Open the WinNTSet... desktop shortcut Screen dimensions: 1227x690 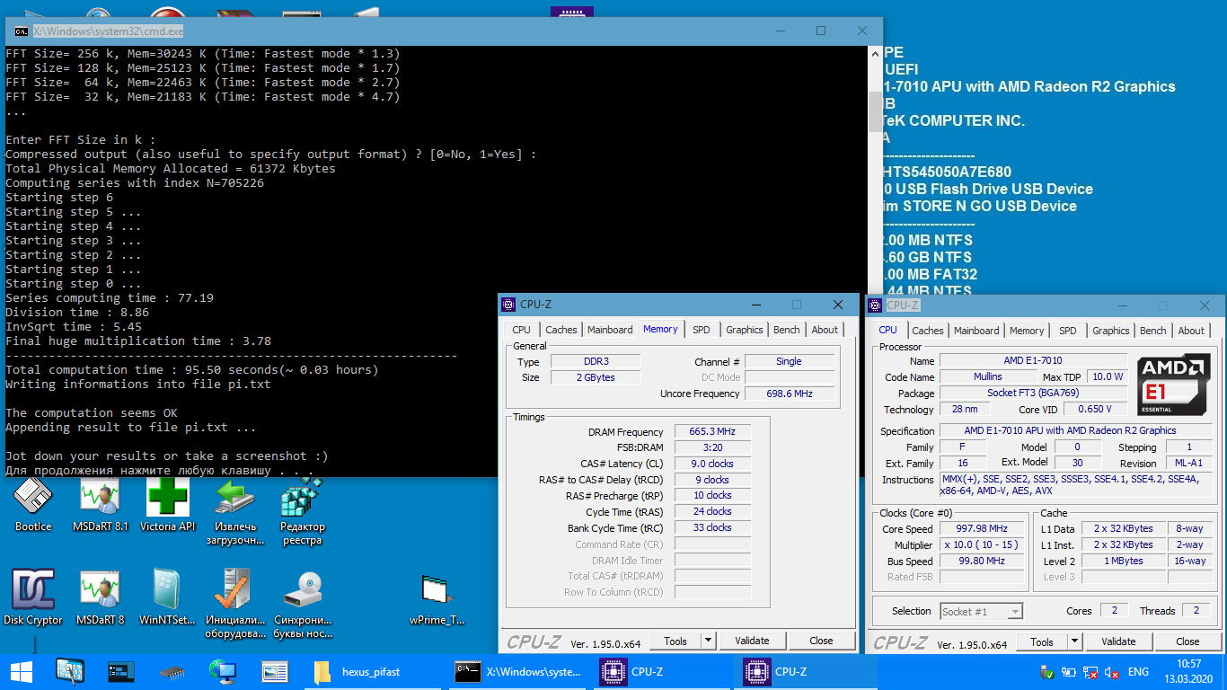click(x=167, y=597)
